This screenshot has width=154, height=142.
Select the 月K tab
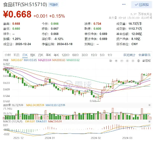point(41,55)
